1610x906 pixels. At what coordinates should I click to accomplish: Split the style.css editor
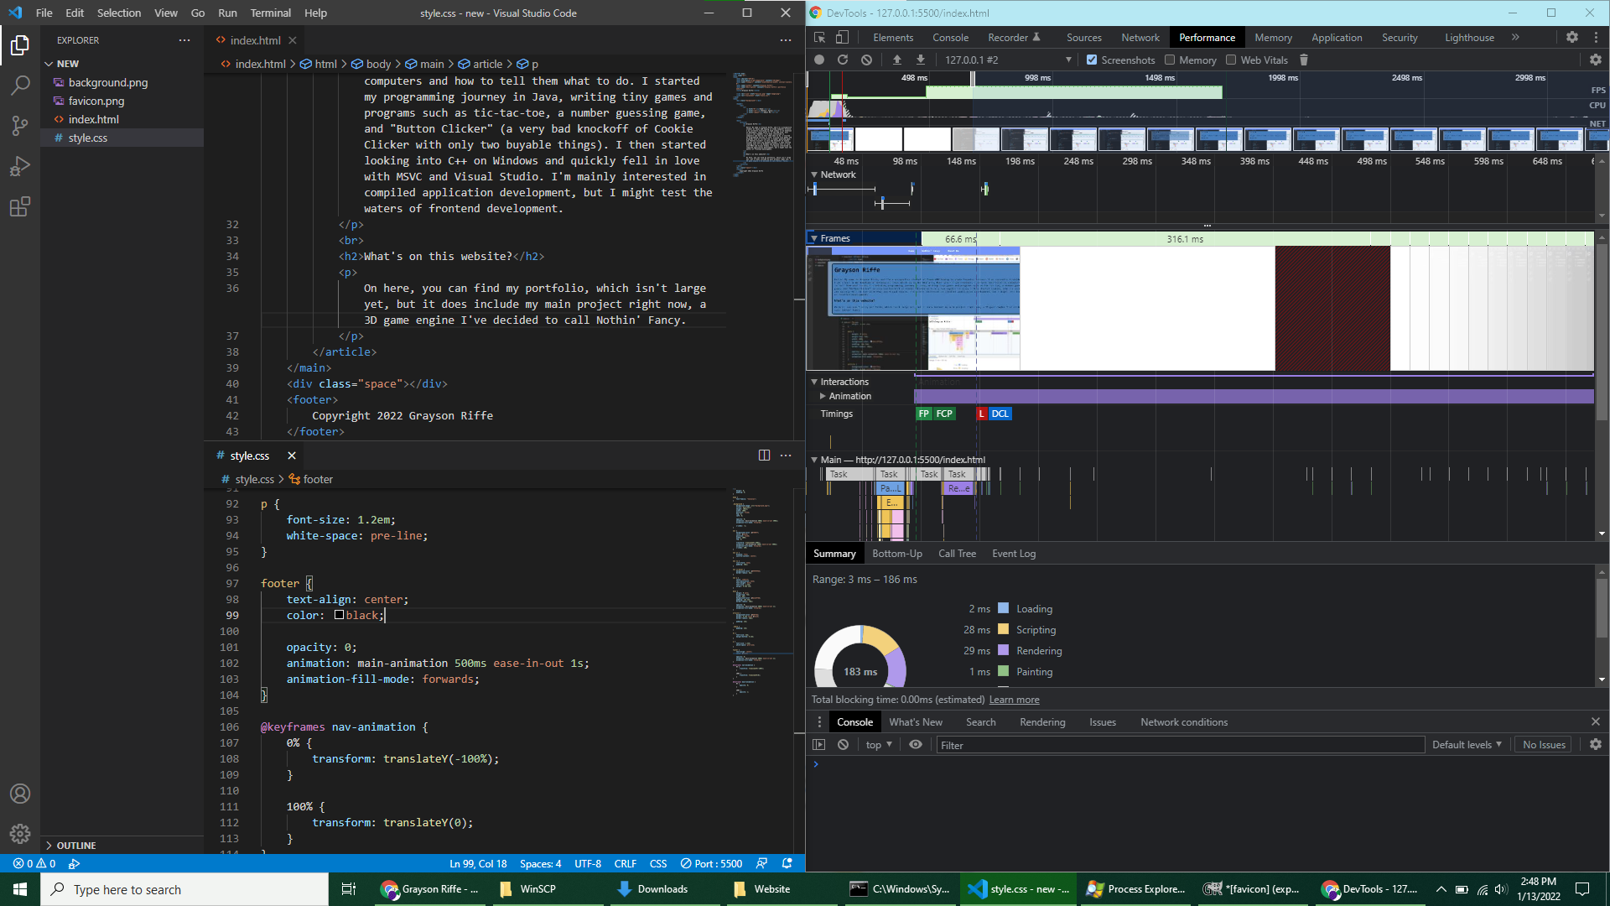point(764,455)
